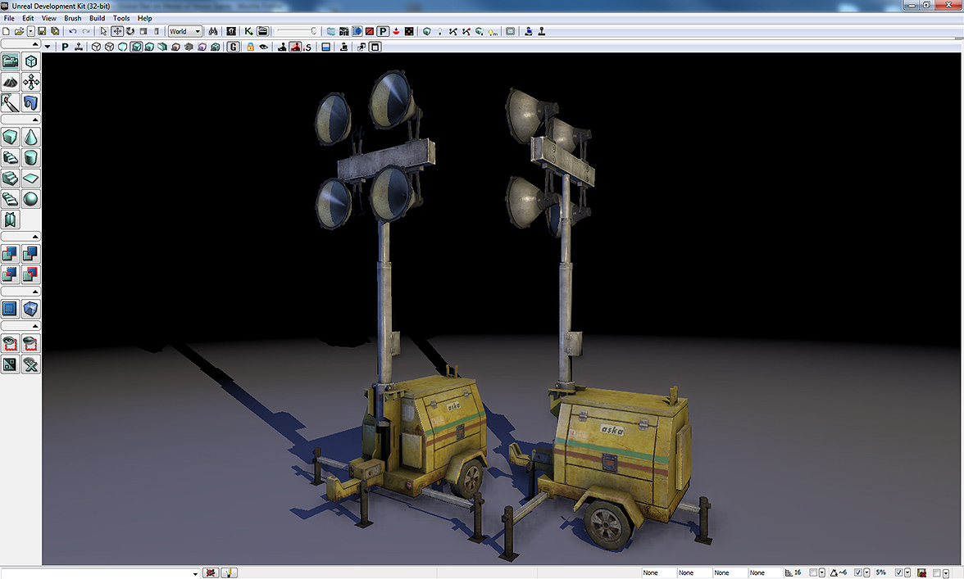
Task: Apply CSG Deintersect operation
Action: tap(31, 274)
